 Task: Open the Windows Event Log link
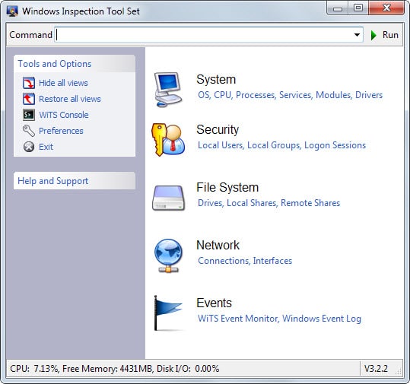[x=322, y=319]
